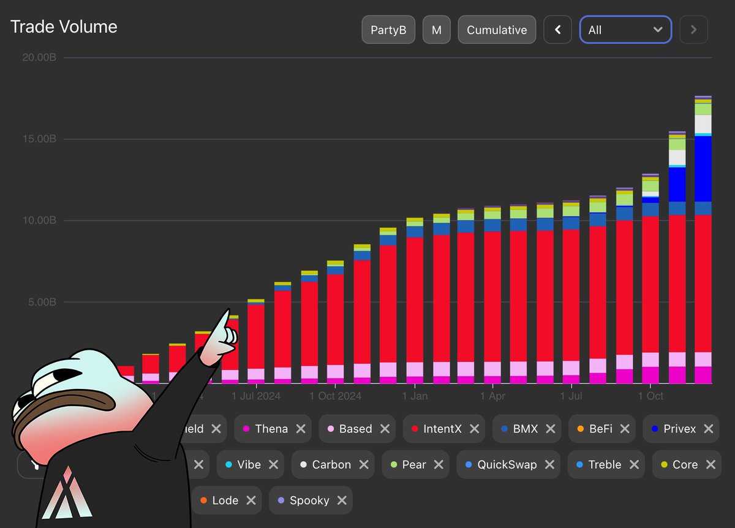
Task: Toggle the PartyB grouping button
Action: click(x=388, y=29)
